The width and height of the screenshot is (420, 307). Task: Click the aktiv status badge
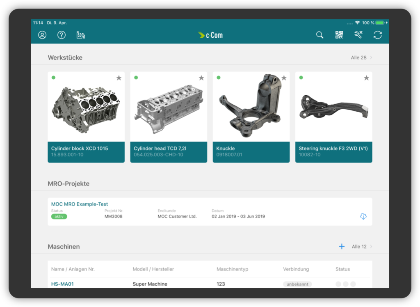click(x=59, y=216)
